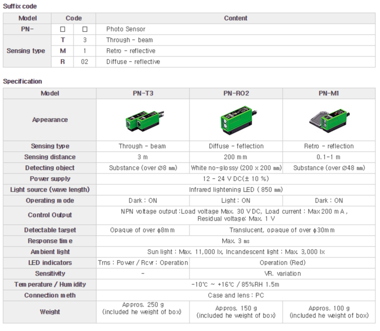Image resolution: width=380 pixels, height=331 pixels.
Task: Click the second empty code box in PN- row
Action: 85,29
